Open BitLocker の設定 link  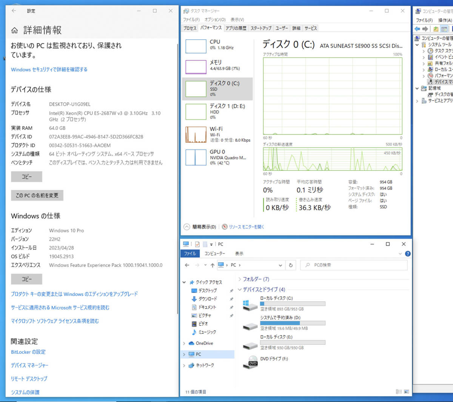pyautogui.click(x=28, y=352)
